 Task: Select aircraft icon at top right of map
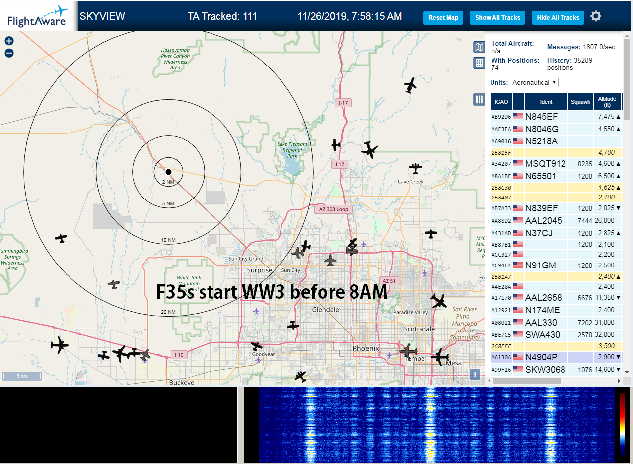coord(410,85)
